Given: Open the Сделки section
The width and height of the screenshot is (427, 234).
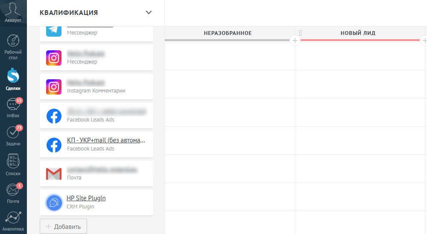Looking at the screenshot, I should tap(13, 79).
